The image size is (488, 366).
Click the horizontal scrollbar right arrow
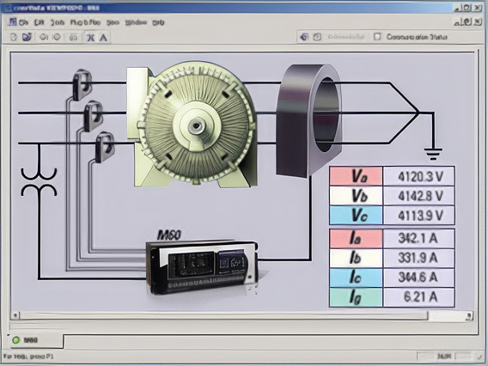469,316
